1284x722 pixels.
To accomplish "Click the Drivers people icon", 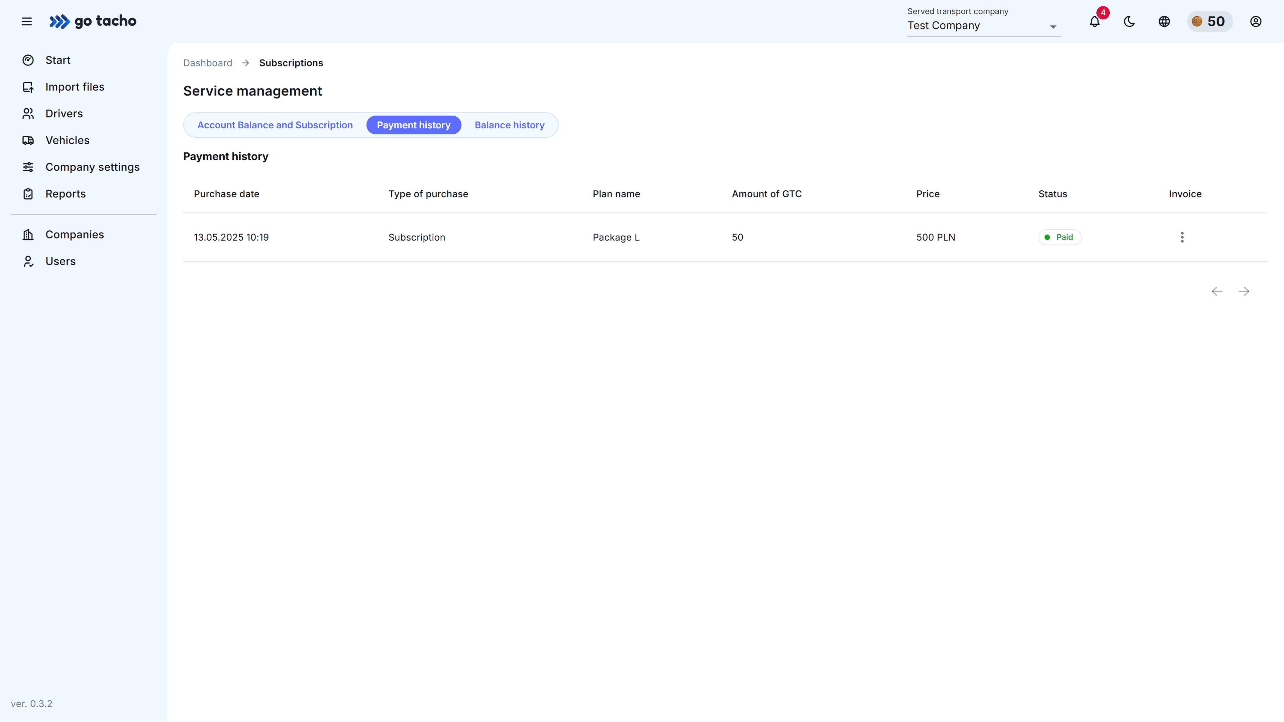I will tap(28, 114).
